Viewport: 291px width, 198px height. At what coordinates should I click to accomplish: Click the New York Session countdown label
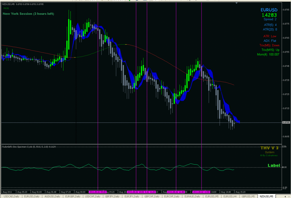tap(28, 14)
